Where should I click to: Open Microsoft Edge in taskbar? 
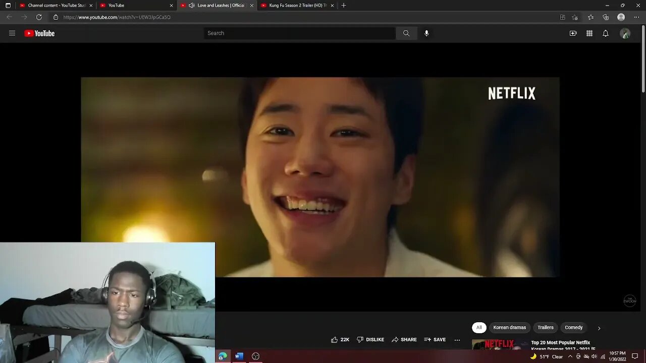coord(223,356)
